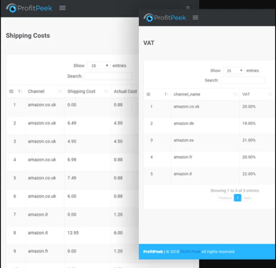Open the hamburger menu in Shipping Costs header
This screenshot has width=276, height=268.
[62, 8]
